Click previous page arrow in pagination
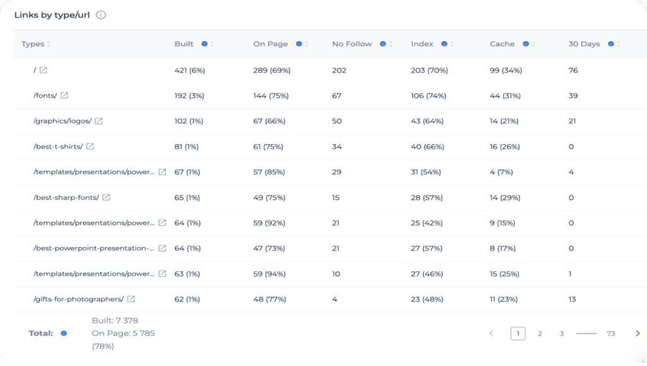The height and width of the screenshot is (366, 647). point(492,333)
